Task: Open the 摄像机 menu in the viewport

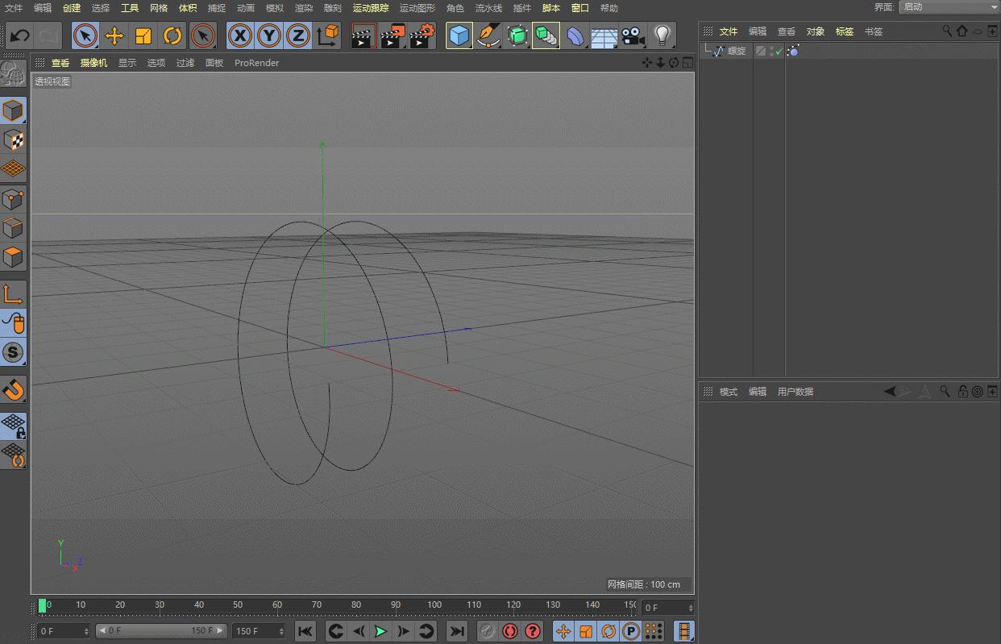Action: (93, 63)
